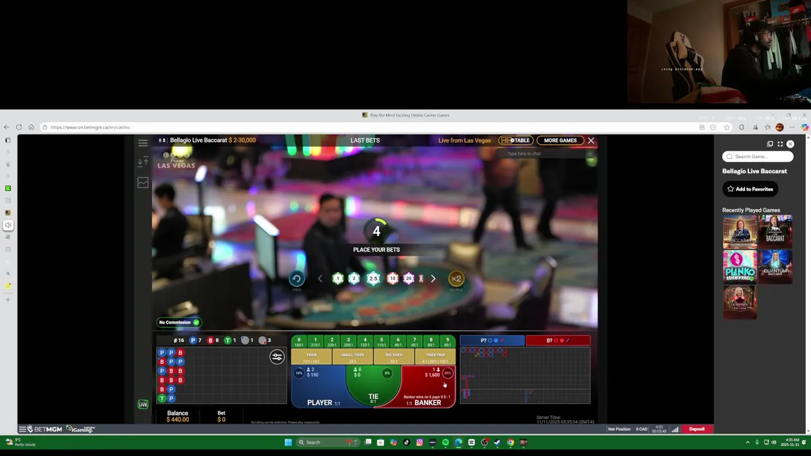Click Search Game field
Viewport: 811px width, 456px height.
tap(758, 156)
